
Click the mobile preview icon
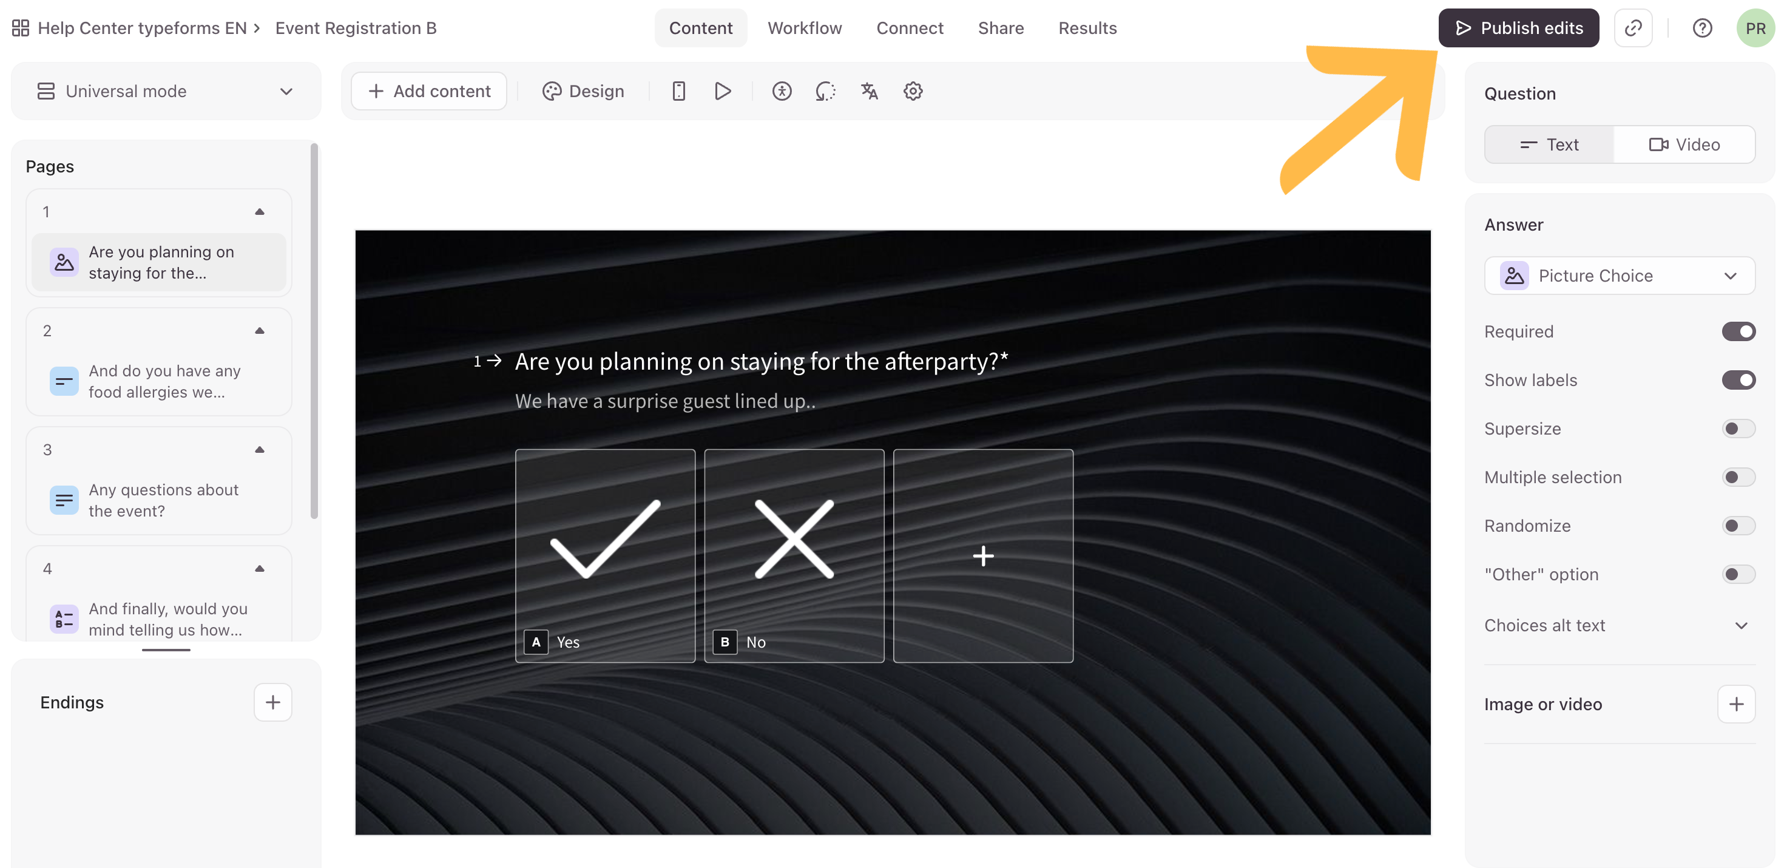tap(678, 91)
